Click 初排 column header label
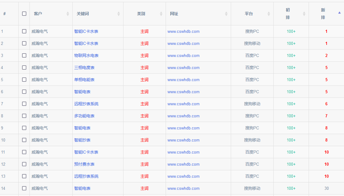Viewport: 344px width, 196px height. tap(288, 14)
